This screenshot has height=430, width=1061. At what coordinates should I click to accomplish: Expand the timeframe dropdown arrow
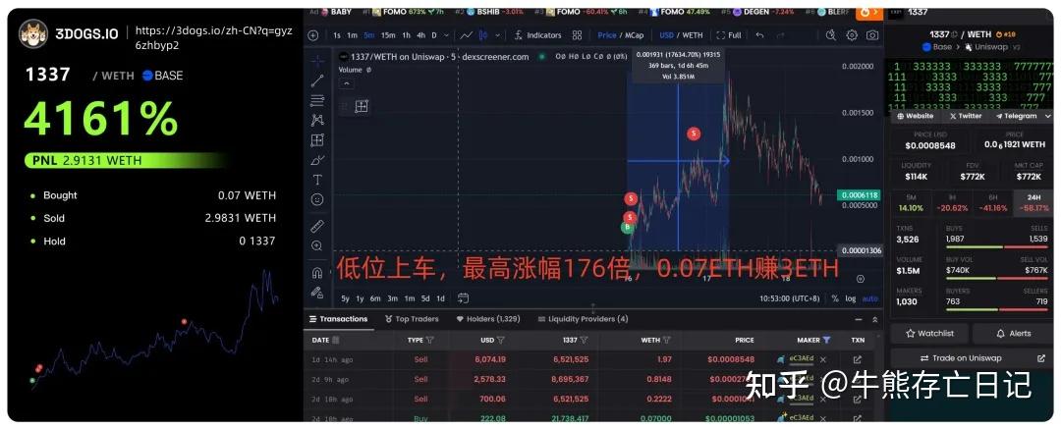(x=447, y=35)
